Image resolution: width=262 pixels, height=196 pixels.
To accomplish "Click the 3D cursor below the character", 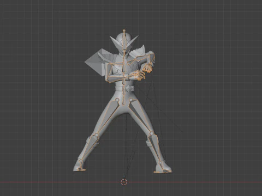I will pyautogui.click(x=124, y=182).
